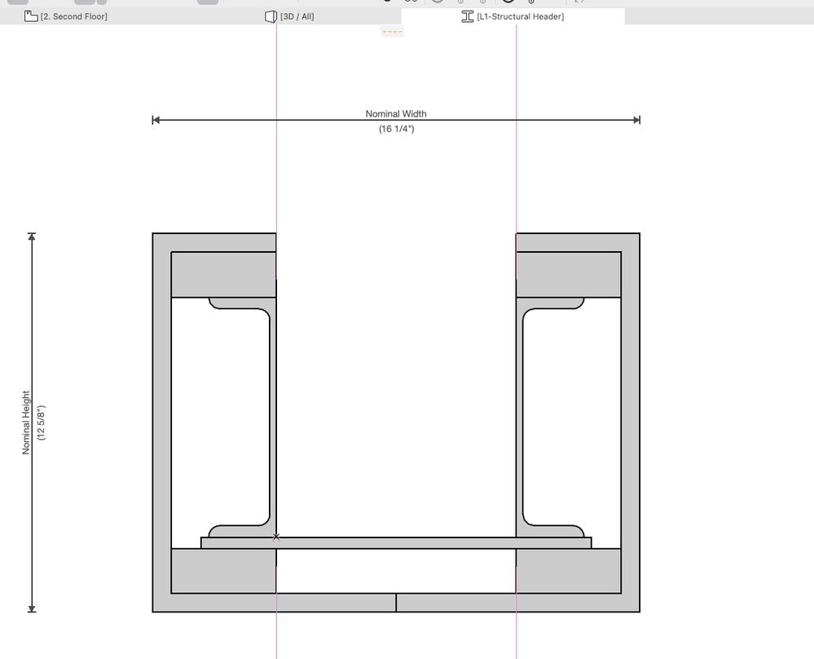Viewport: 814px width, 659px height.
Task: Click the 16 1/4 inch dimension value
Action: pyautogui.click(x=396, y=128)
